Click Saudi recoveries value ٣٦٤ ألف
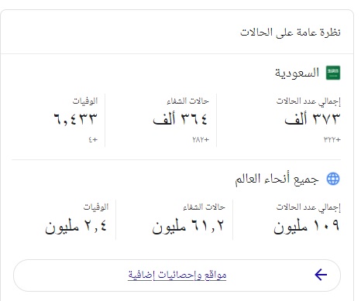 coord(180,119)
